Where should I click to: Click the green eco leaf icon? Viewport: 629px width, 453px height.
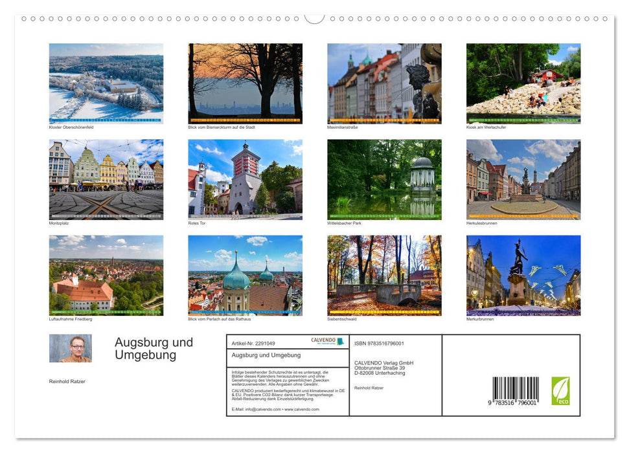point(560,391)
